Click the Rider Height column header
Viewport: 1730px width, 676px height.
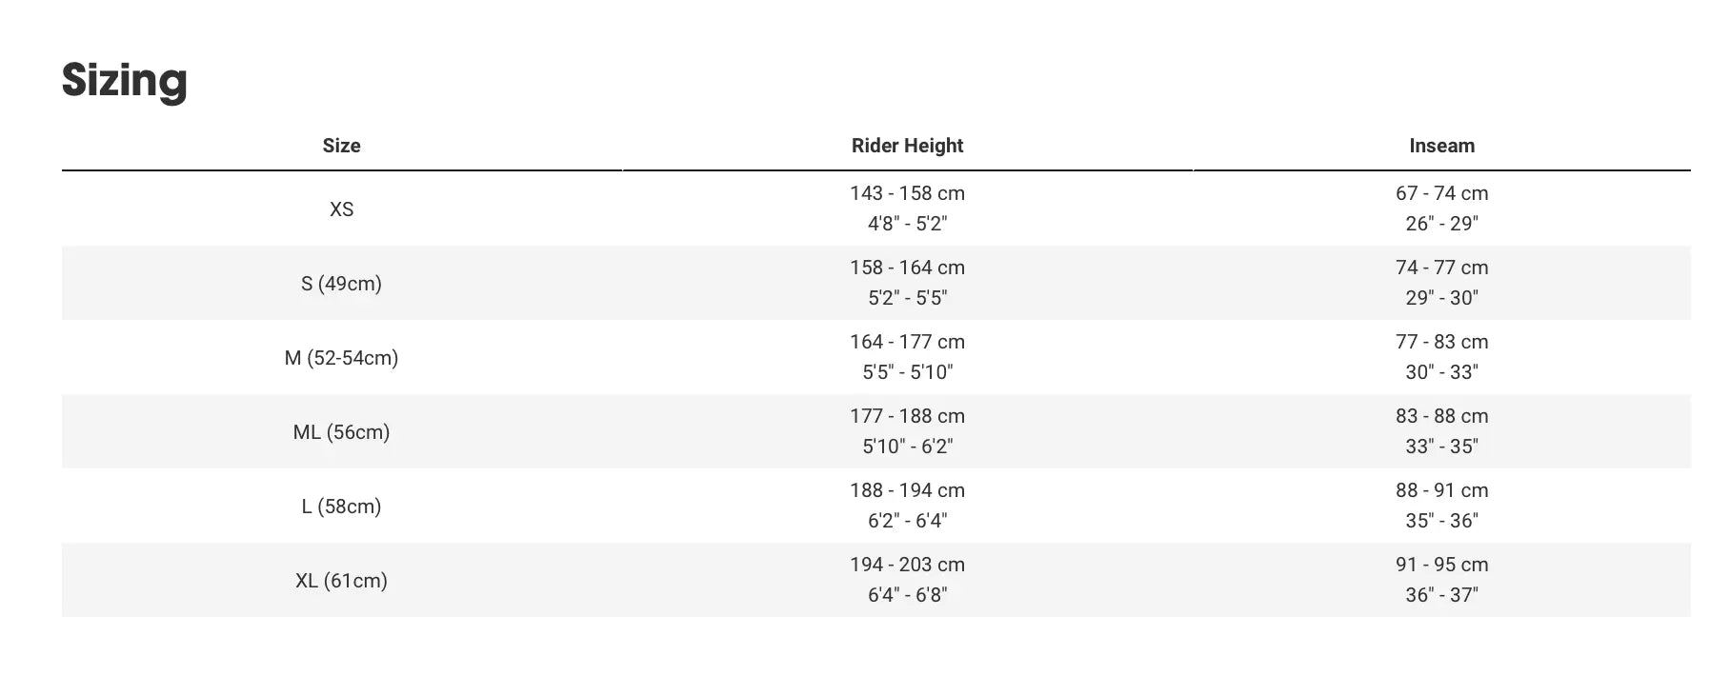(907, 146)
